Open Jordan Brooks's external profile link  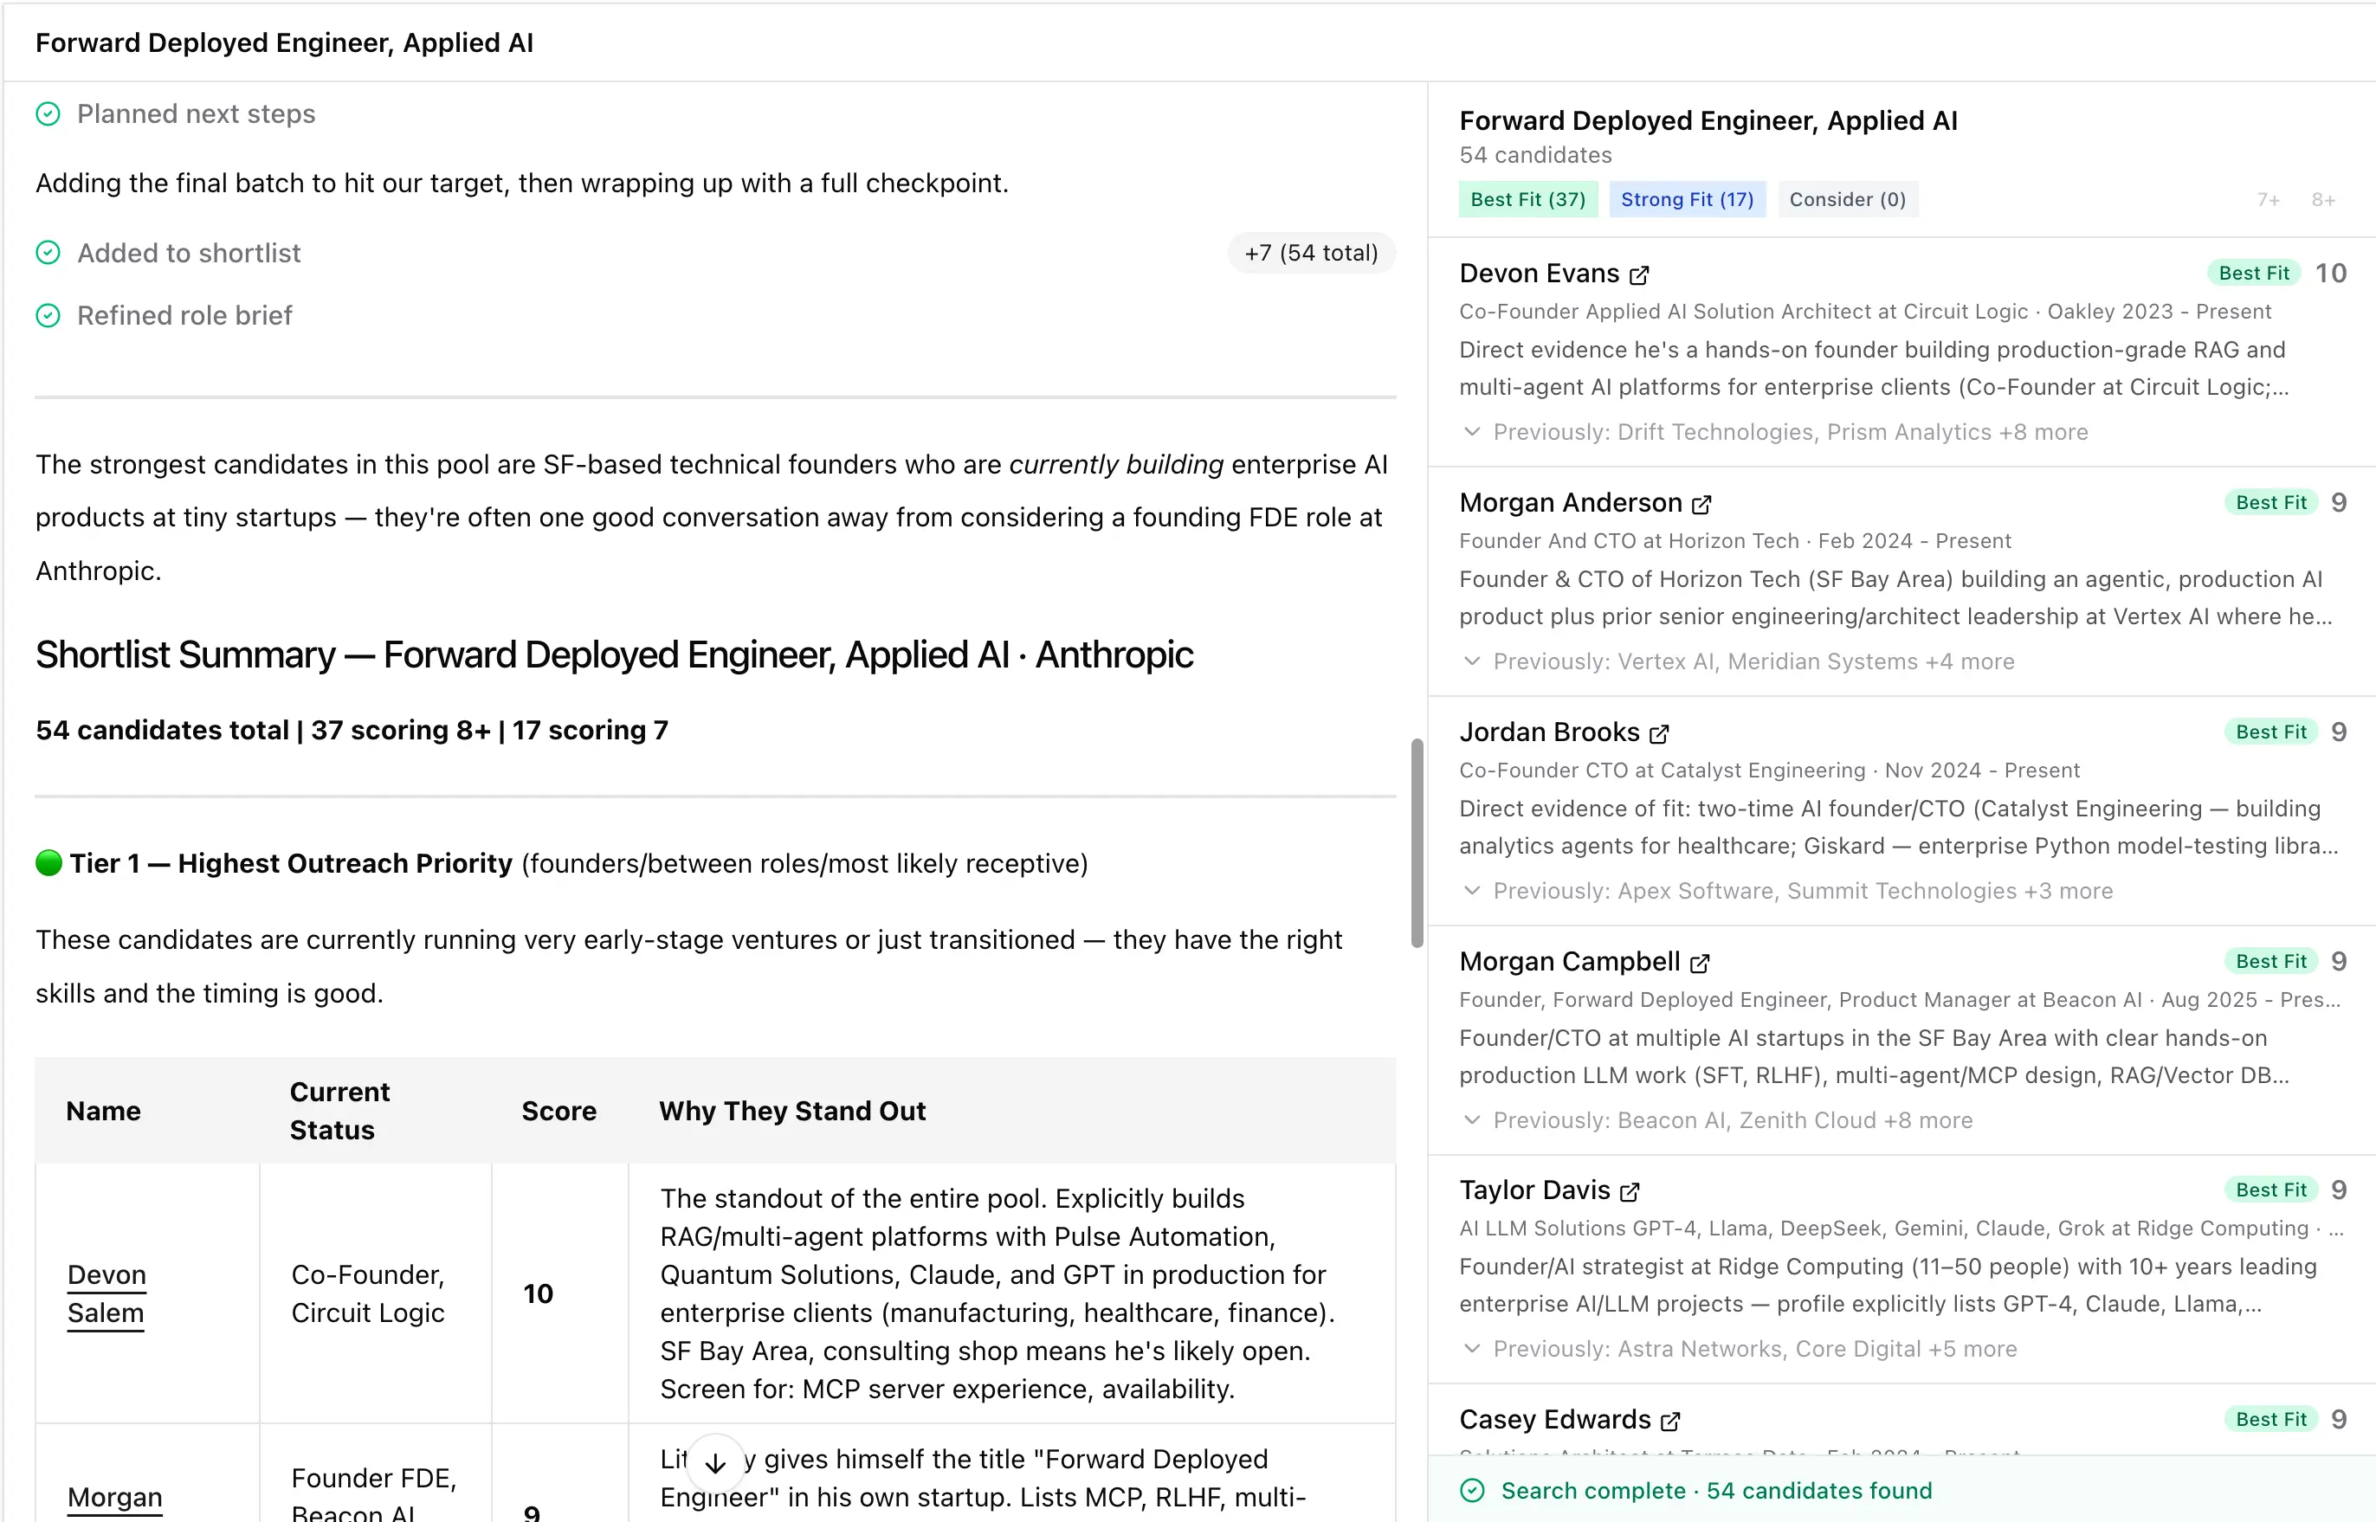(x=1658, y=734)
